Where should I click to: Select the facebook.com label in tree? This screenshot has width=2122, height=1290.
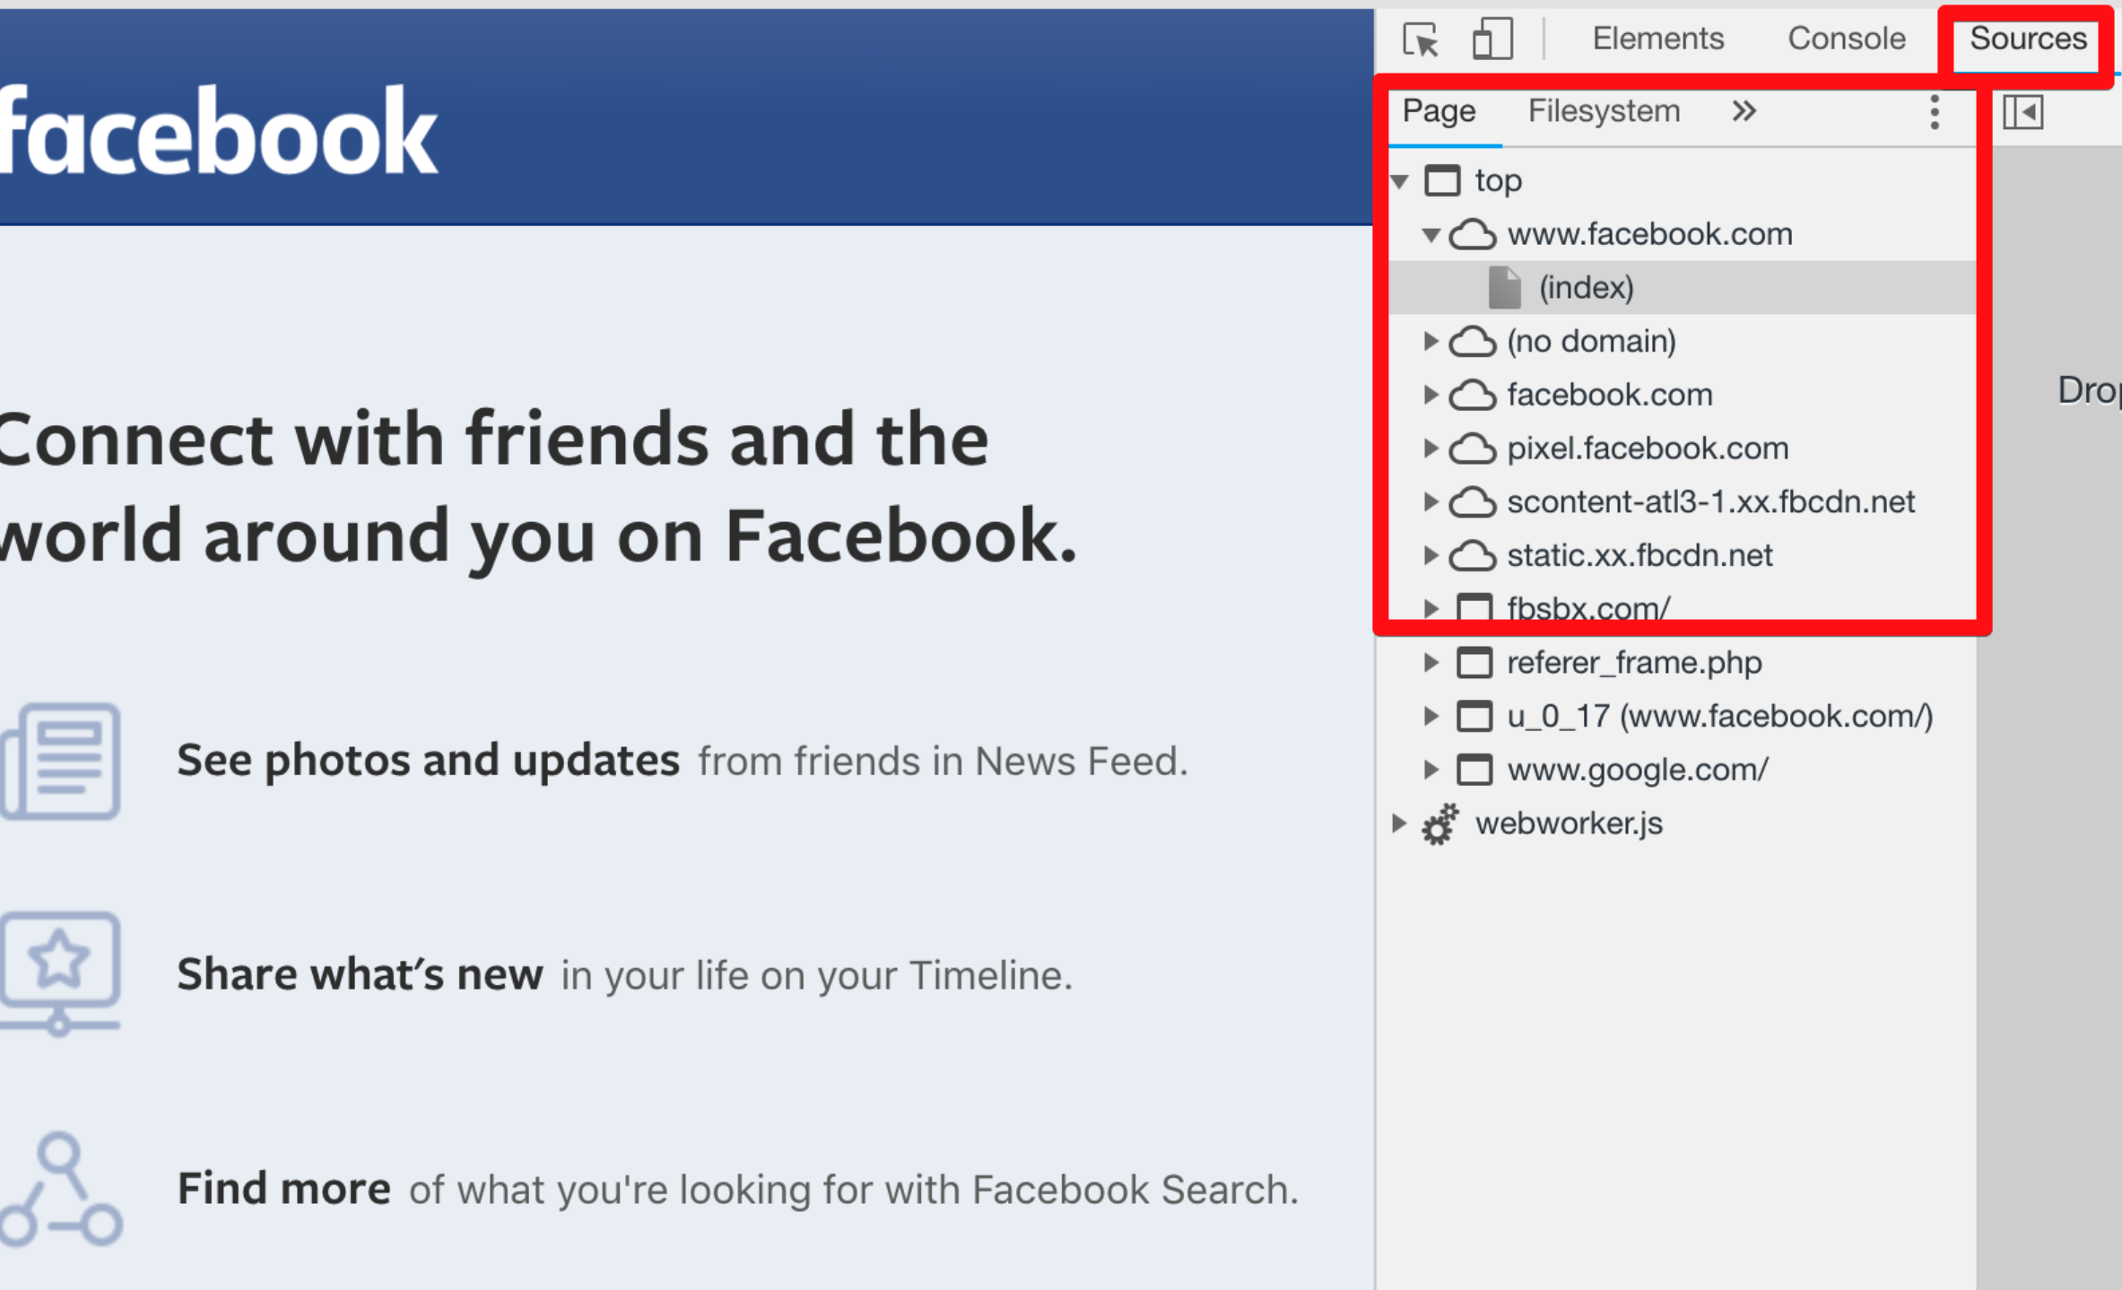click(1610, 395)
